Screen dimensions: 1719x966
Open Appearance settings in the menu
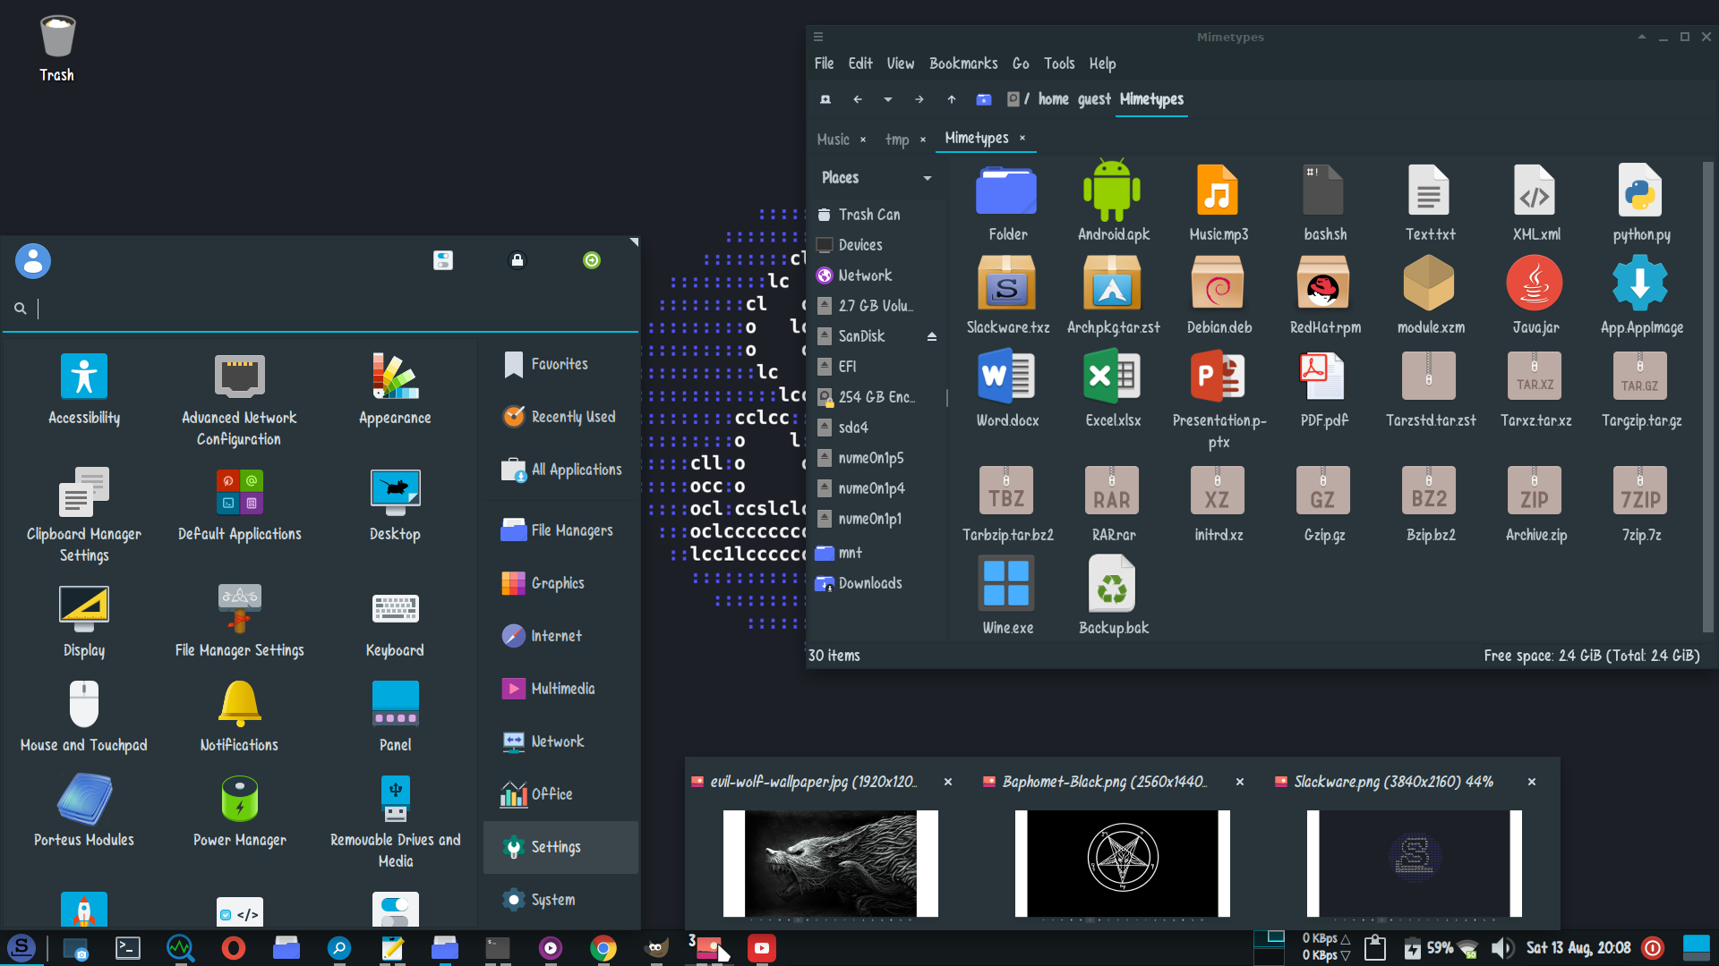click(395, 390)
